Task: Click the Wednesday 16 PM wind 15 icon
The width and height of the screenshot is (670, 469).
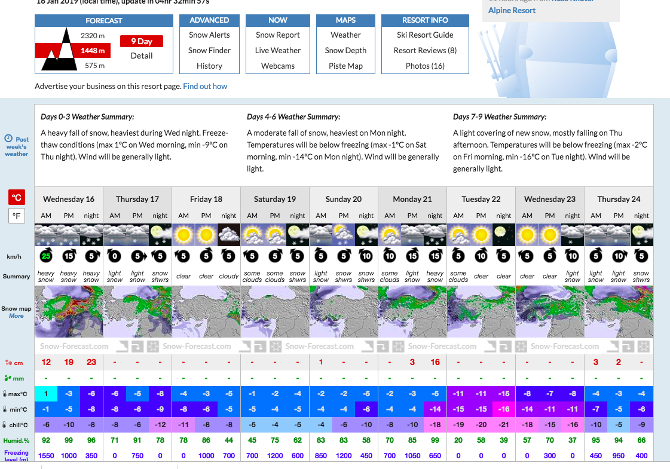Action: (69, 256)
